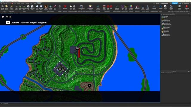Click the Roblox logo menu icon in viewport

coord(3,17)
